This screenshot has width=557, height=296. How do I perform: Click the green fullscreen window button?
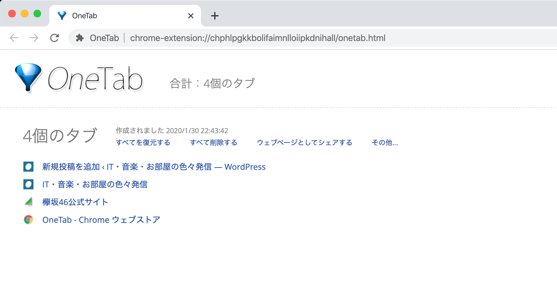pyautogui.click(x=37, y=14)
